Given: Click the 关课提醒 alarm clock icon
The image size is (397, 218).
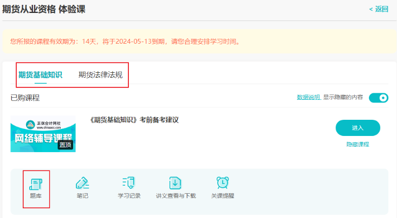Looking at the screenshot, I should pyautogui.click(x=222, y=183).
